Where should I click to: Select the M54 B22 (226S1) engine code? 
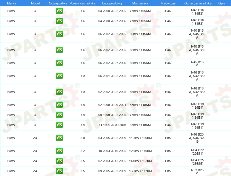(x=197, y=151)
